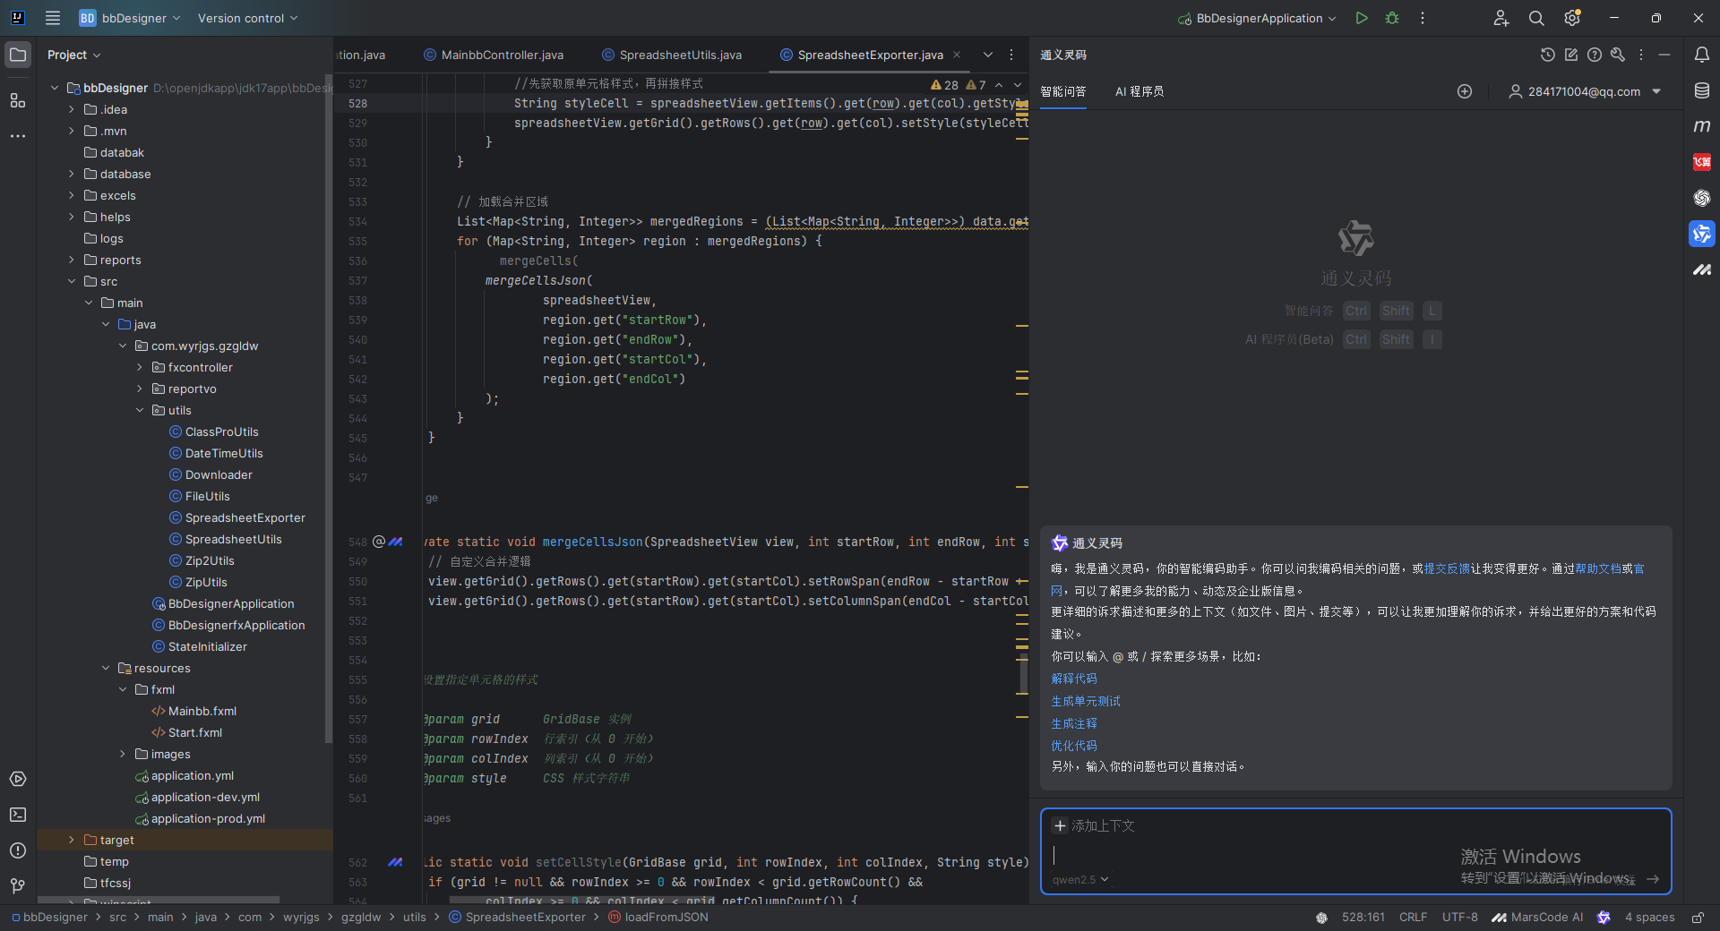Open the Project view dropdown
The image size is (1720, 931).
[x=74, y=55]
